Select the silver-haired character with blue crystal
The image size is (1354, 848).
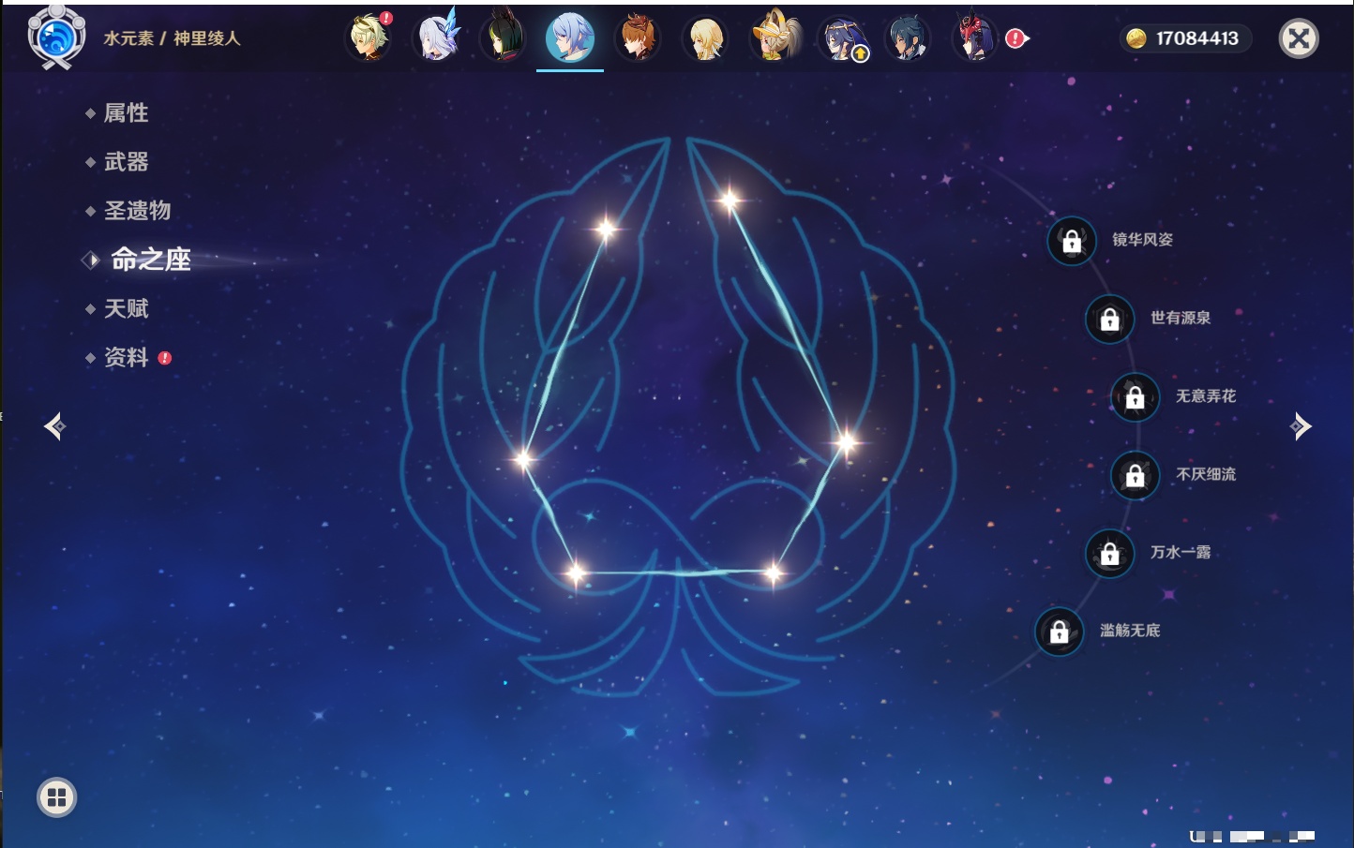coord(436,37)
